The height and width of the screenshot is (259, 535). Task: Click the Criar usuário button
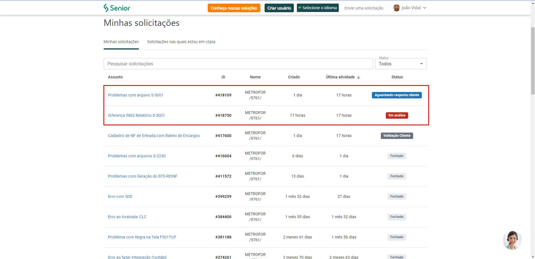(x=279, y=8)
